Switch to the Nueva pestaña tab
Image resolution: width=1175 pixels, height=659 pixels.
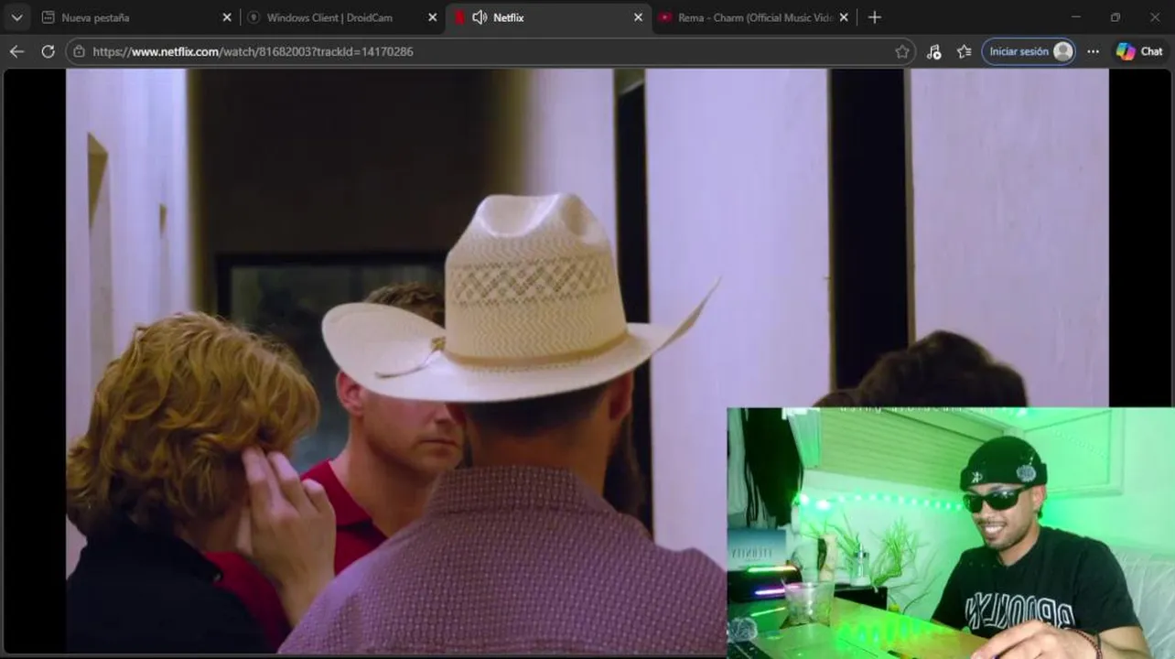click(137, 17)
